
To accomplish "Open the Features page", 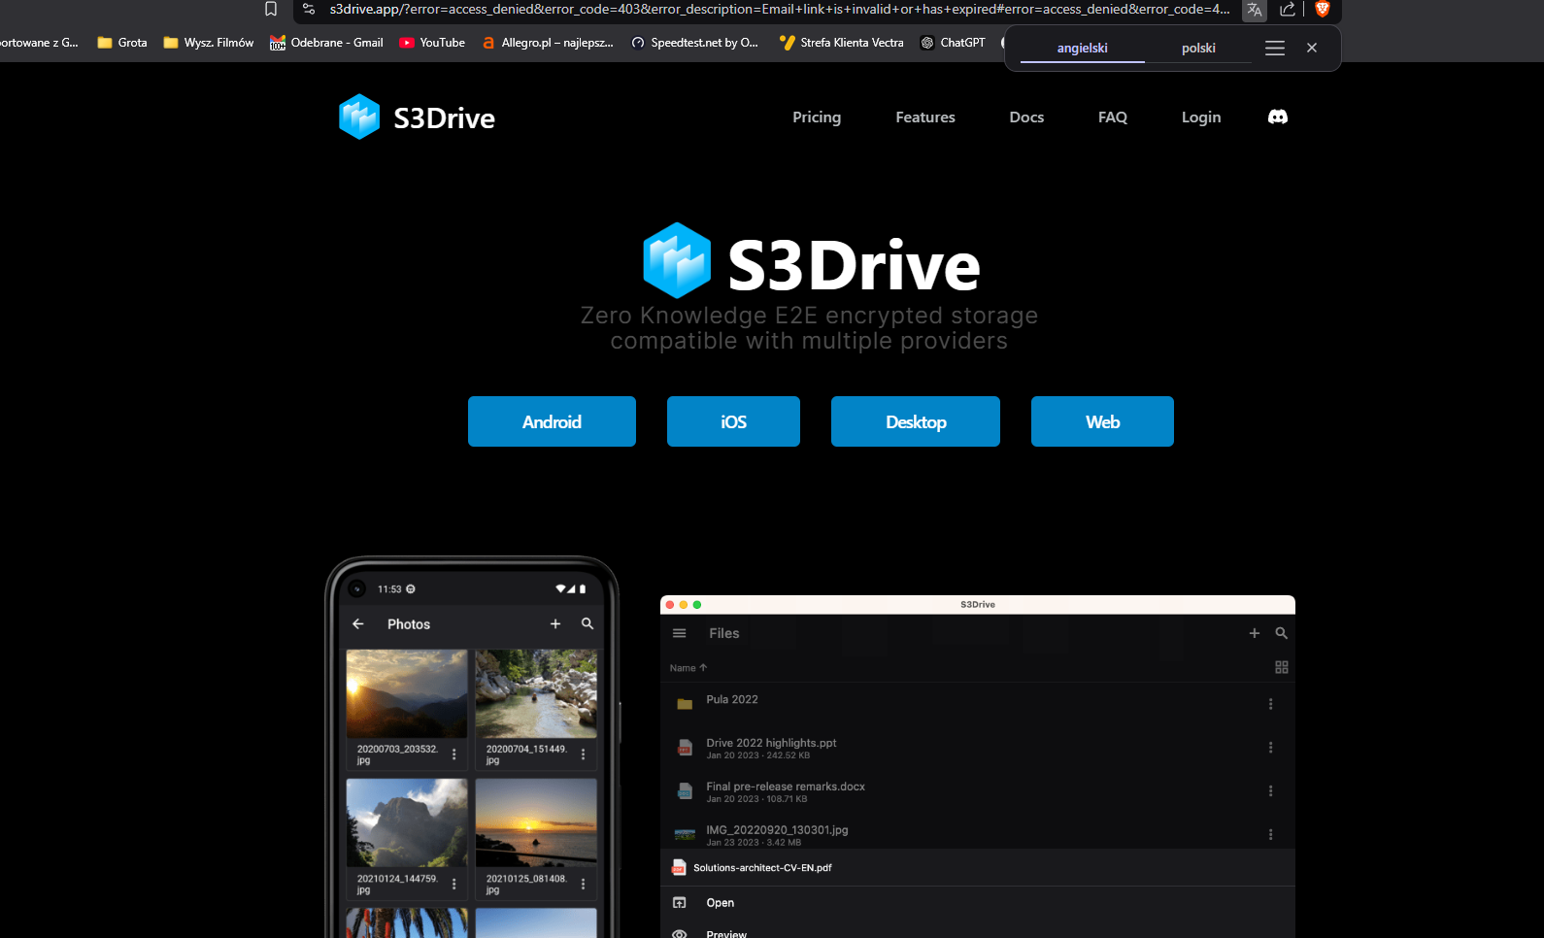I will point(925,117).
